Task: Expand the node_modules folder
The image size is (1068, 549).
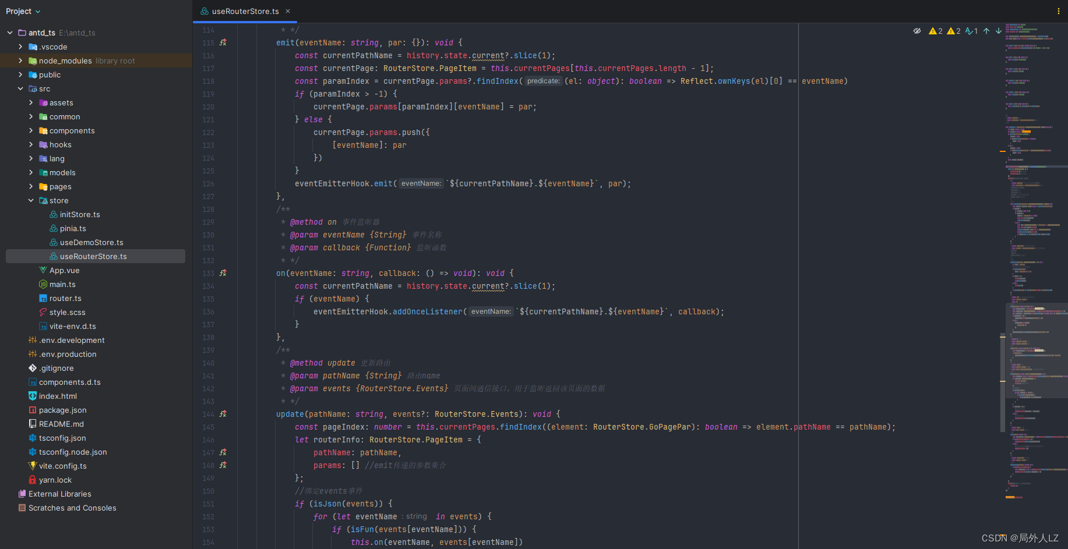Action: click(20, 61)
